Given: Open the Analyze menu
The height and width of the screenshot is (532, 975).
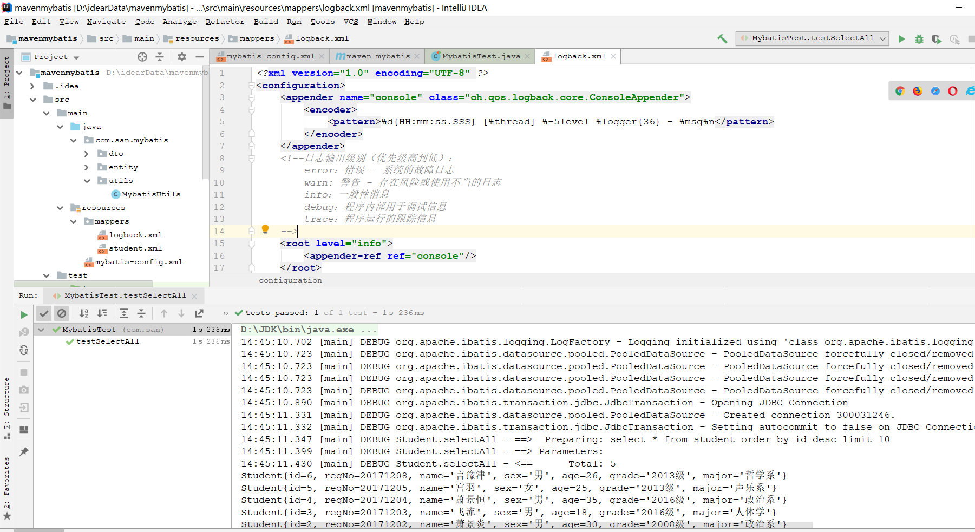Looking at the screenshot, I should (180, 22).
